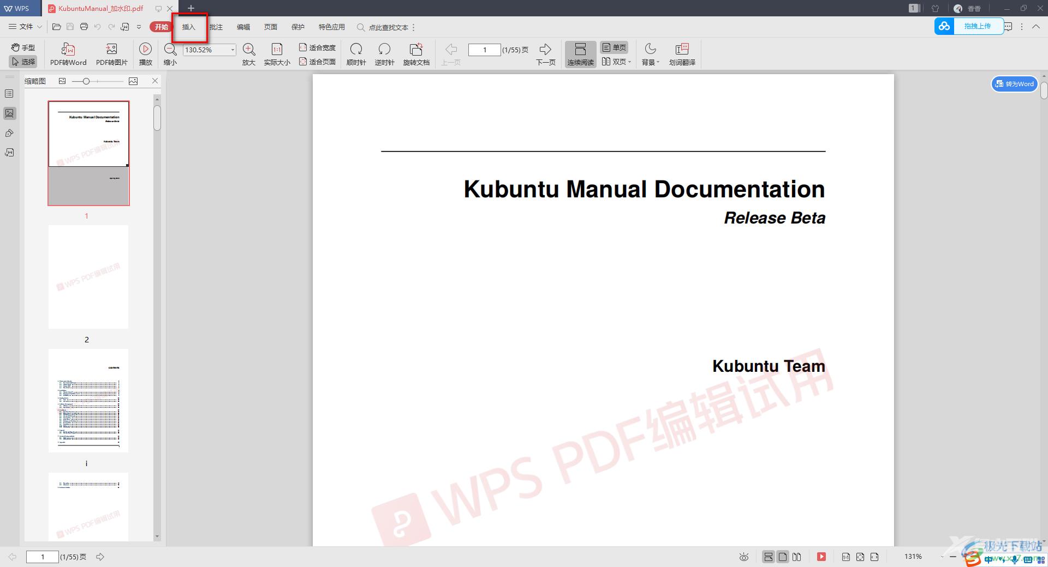Toggle two-page layout in status bar
This screenshot has height=567, width=1048.
click(x=797, y=557)
